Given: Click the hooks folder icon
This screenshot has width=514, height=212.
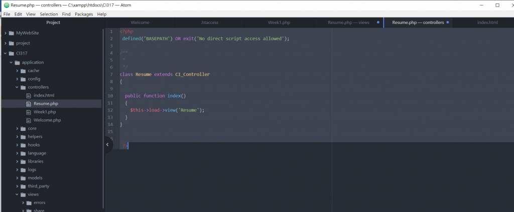Looking at the screenshot, I should [x=23, y=144].
